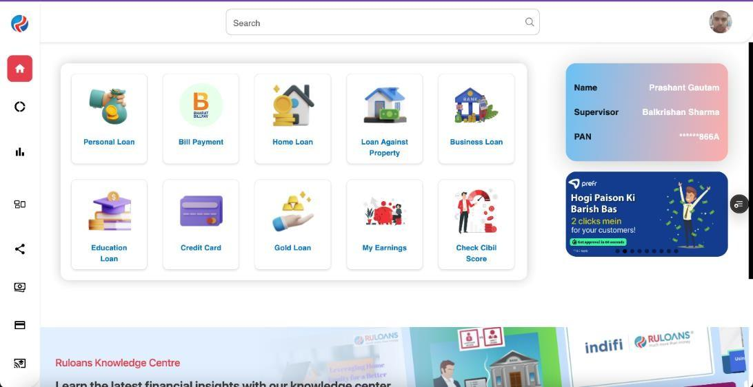Click the circular ring sidebar icon

click(x=20, y=107)
